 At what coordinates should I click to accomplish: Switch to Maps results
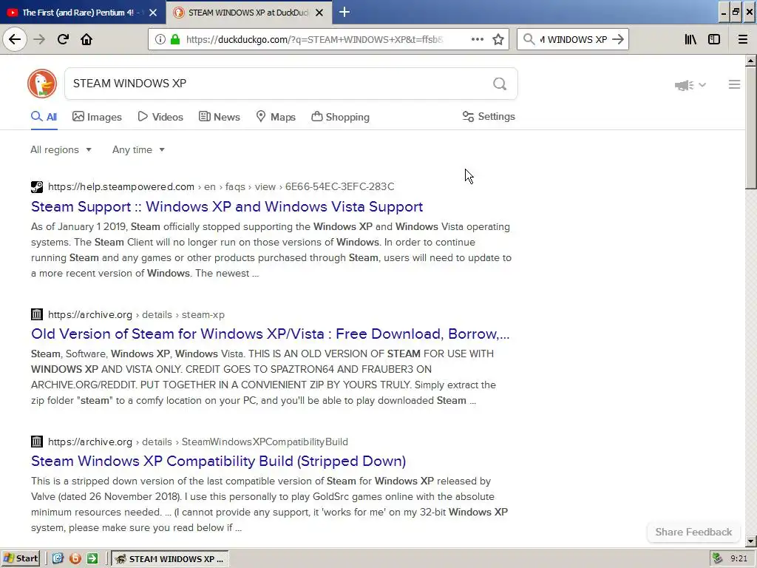click(x=276, y=117)
